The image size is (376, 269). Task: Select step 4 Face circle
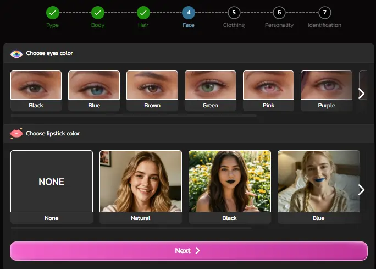[189, 13]
